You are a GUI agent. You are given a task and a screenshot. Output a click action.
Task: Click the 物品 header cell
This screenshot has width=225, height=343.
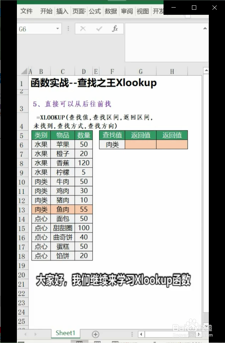pos(63,135)
